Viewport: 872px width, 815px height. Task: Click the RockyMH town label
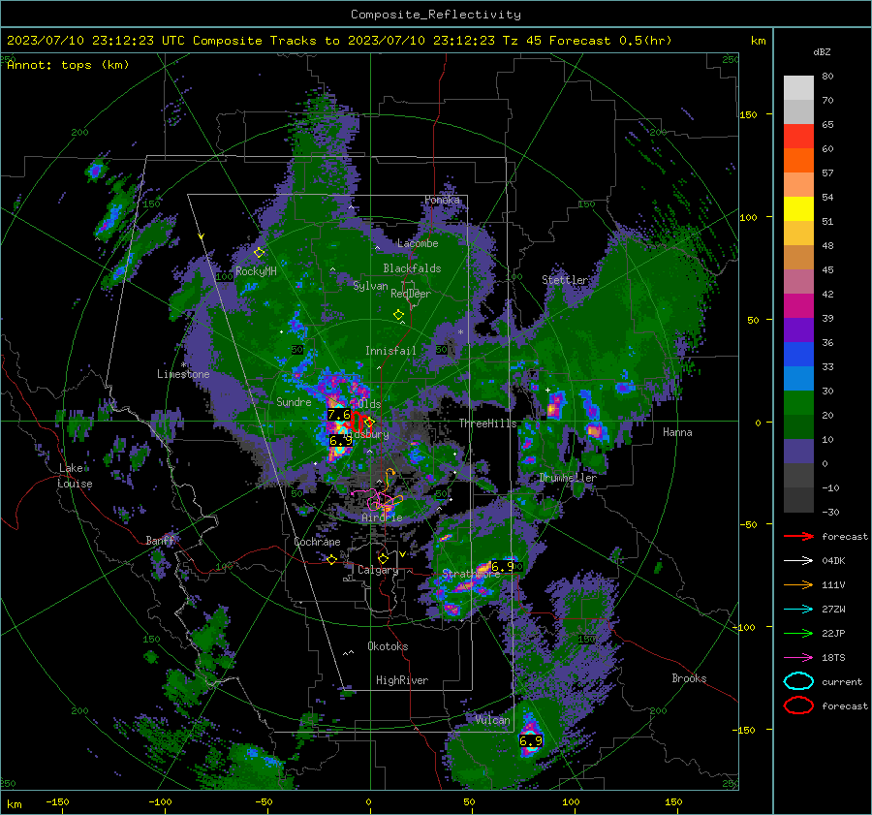pyautogui.click(x=256, y=271)
